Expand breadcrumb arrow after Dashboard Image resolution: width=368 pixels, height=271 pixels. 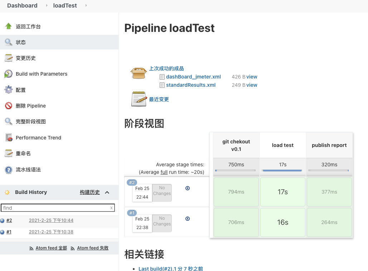click(x=47, y=5)
